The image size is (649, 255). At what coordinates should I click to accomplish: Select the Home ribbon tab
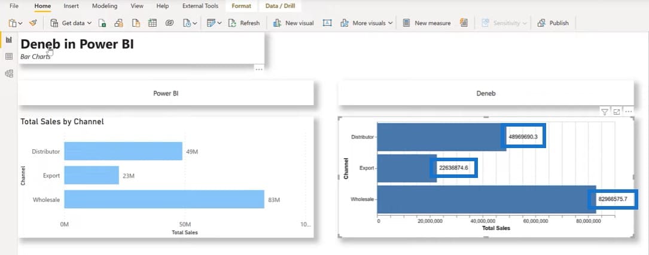coord(42,6)
